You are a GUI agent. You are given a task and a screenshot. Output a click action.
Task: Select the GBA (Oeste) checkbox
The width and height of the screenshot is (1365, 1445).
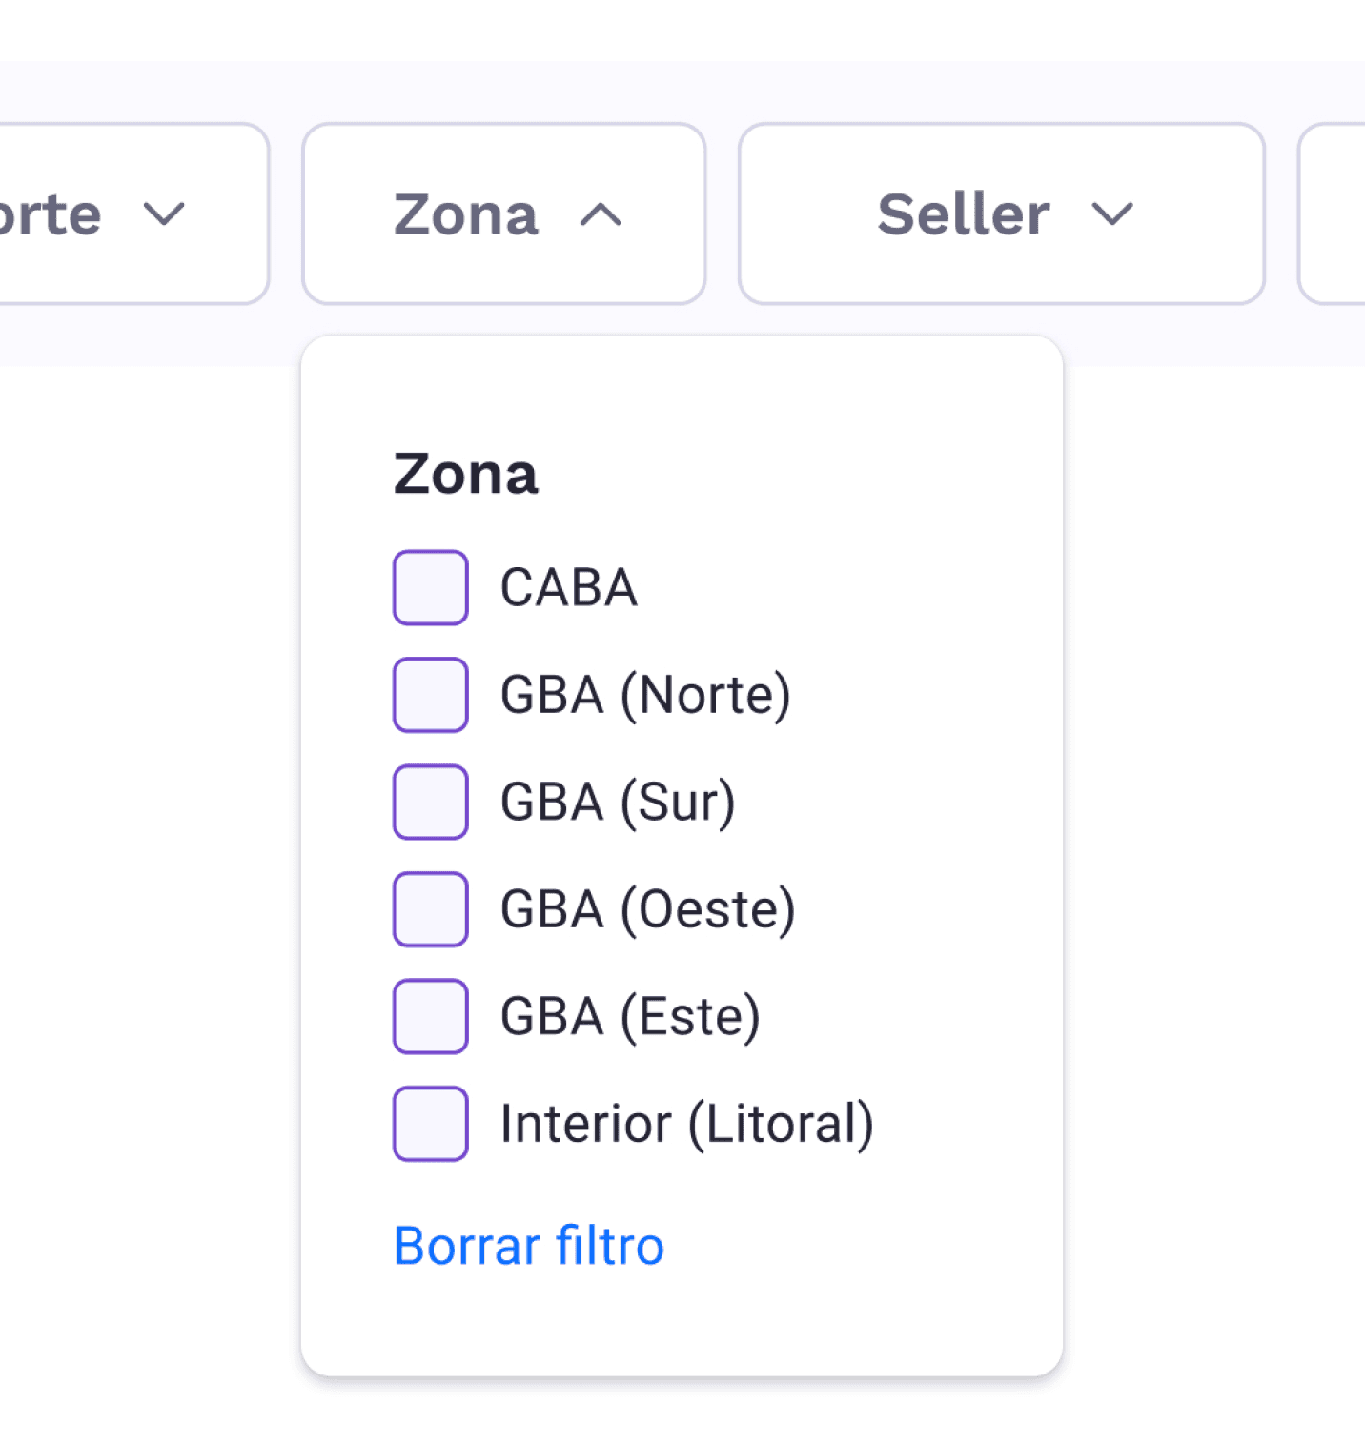coord(430,909)
